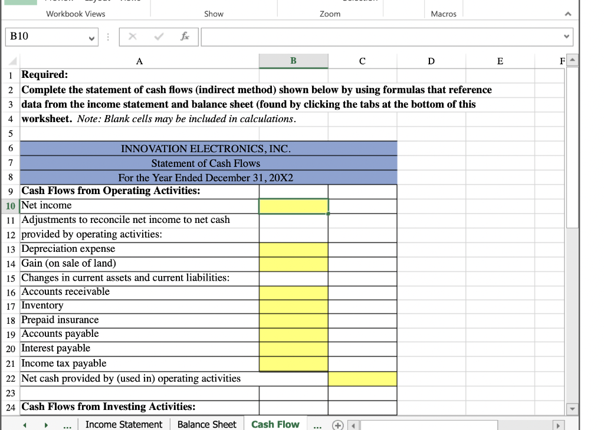This screenshot has width=604, height=430.
Task: Click the vertical scrollbar up arrow
Action: pyautogui.click(x=572, y=61)
